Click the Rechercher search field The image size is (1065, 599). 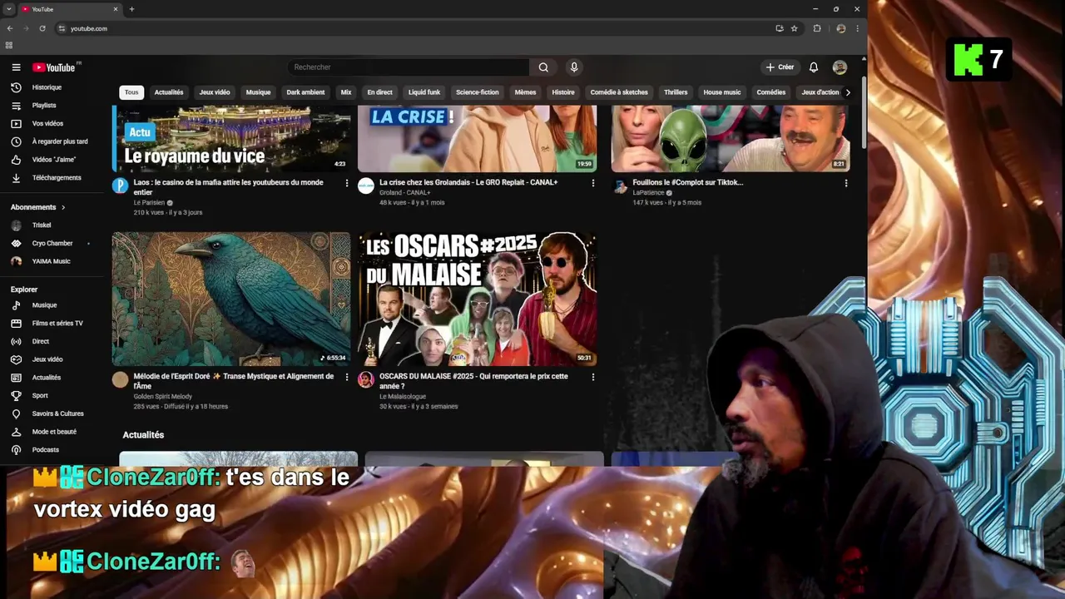(408, 67)
